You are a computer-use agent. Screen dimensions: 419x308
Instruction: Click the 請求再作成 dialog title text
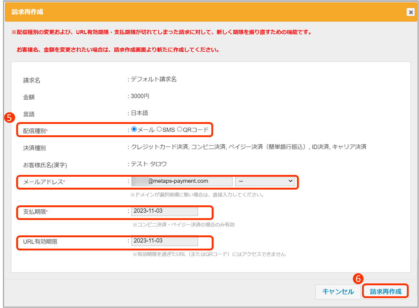(x=27, y=12)
